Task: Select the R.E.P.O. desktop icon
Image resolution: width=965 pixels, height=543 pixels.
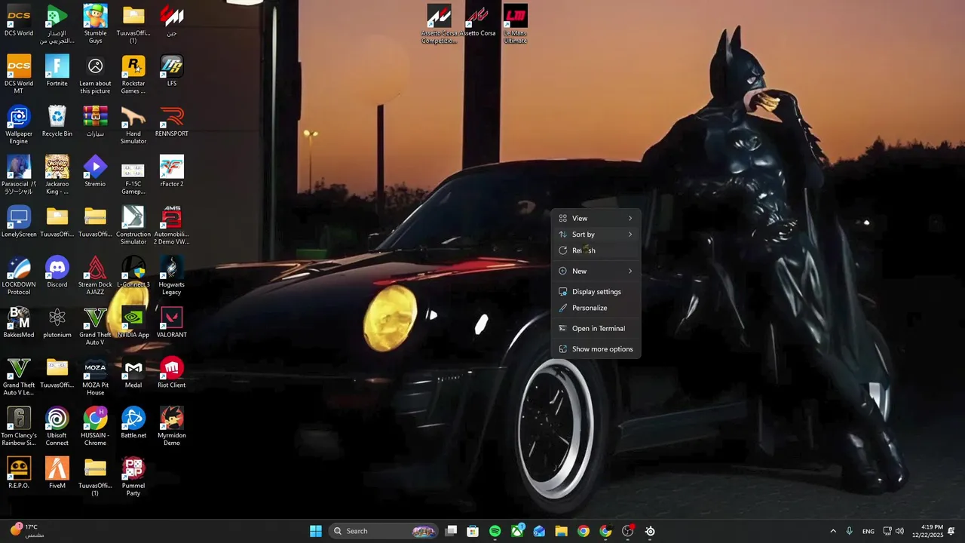Action: point(19,473)
